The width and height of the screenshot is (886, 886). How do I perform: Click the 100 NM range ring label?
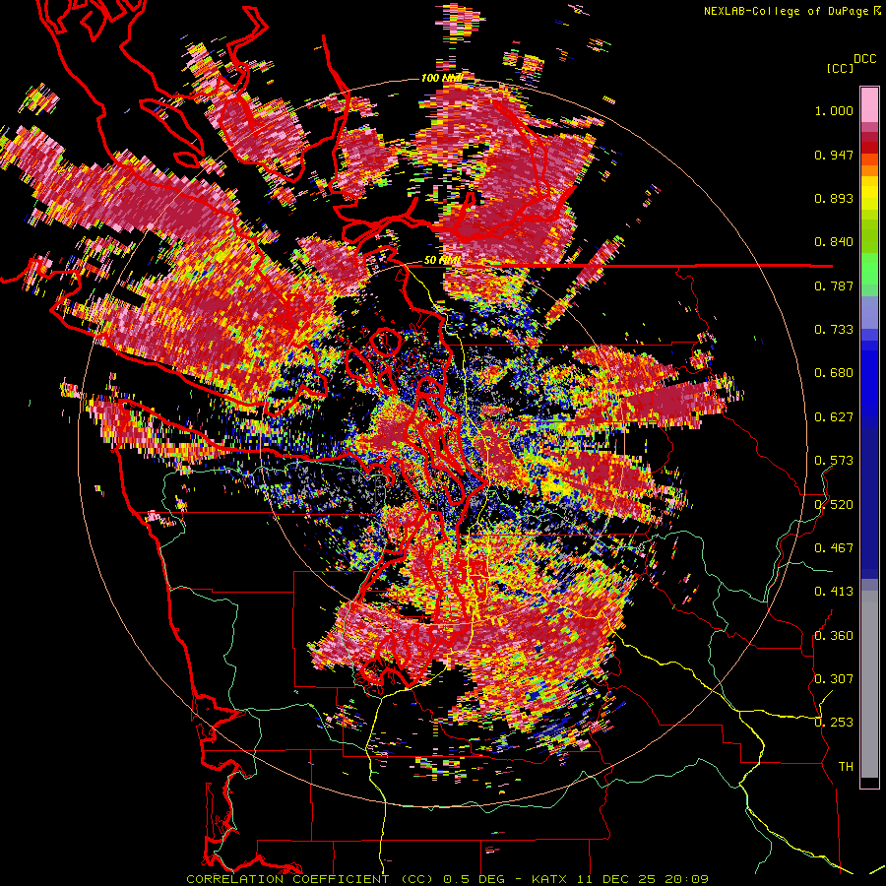(x=441, y=78)
